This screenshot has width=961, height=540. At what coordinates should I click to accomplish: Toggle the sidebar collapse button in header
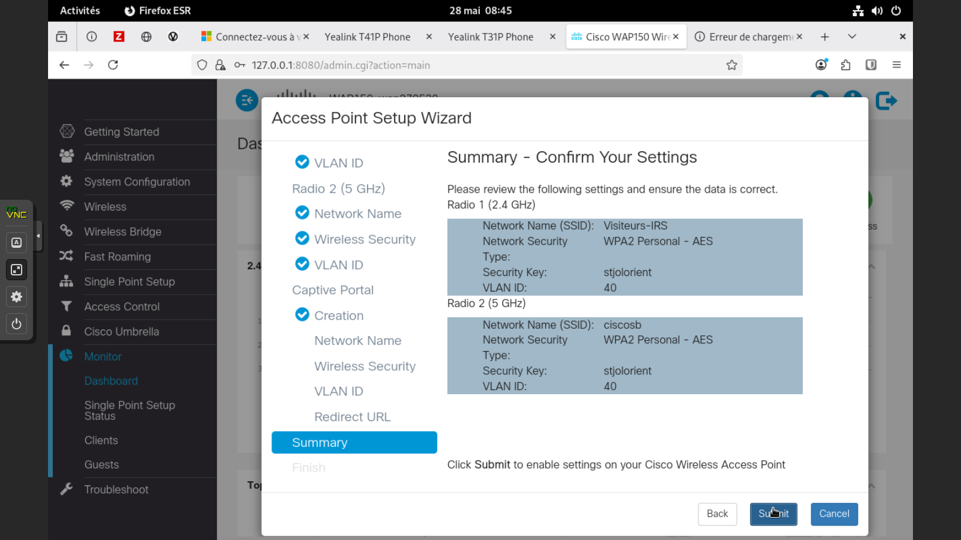coord(247,100)
